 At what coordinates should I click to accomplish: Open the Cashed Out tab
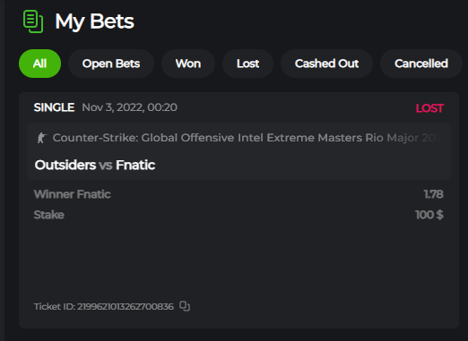point(326,64)
